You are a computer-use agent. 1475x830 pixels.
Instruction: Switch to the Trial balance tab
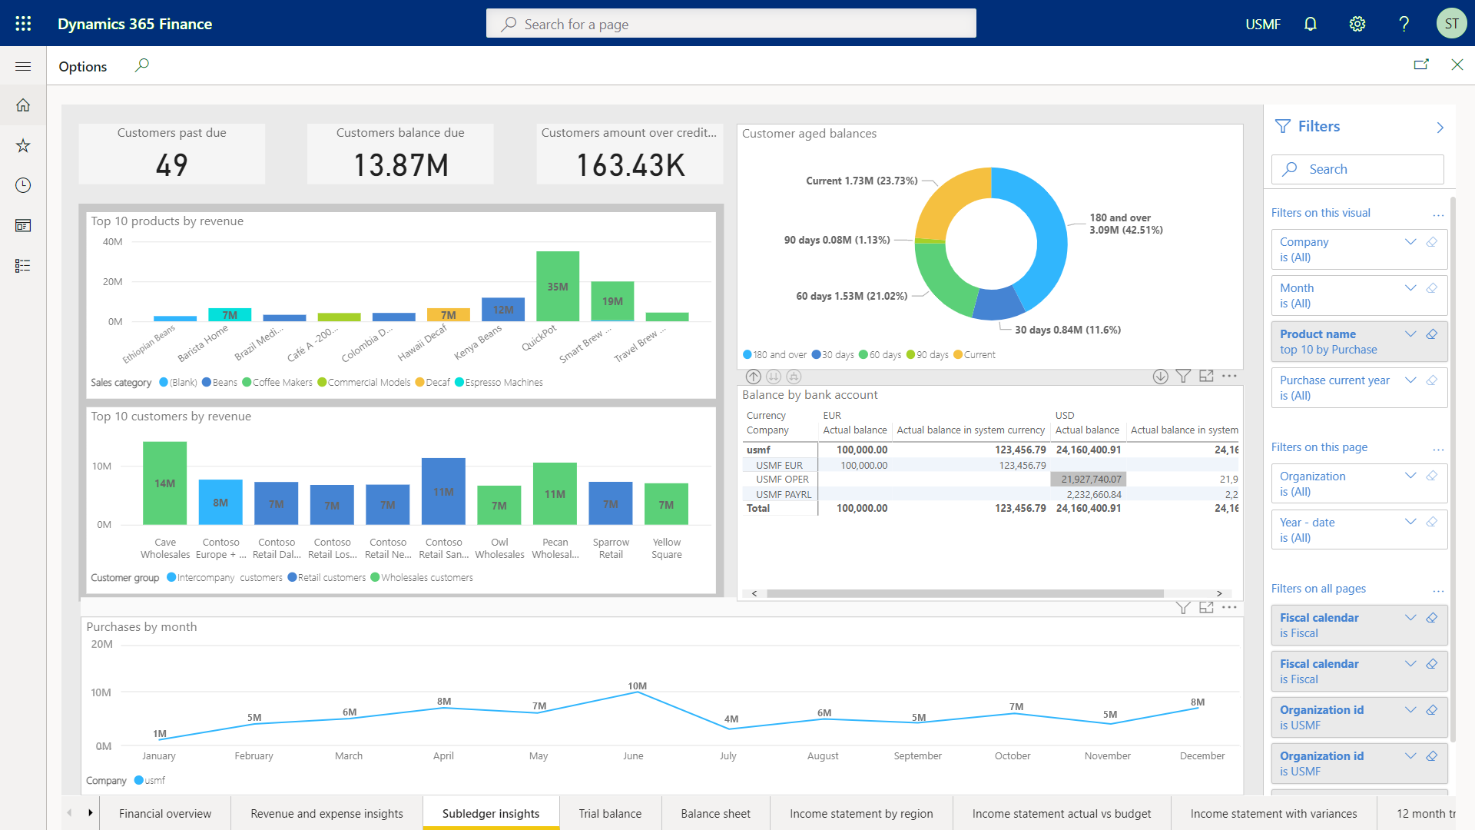pos(610,813)
